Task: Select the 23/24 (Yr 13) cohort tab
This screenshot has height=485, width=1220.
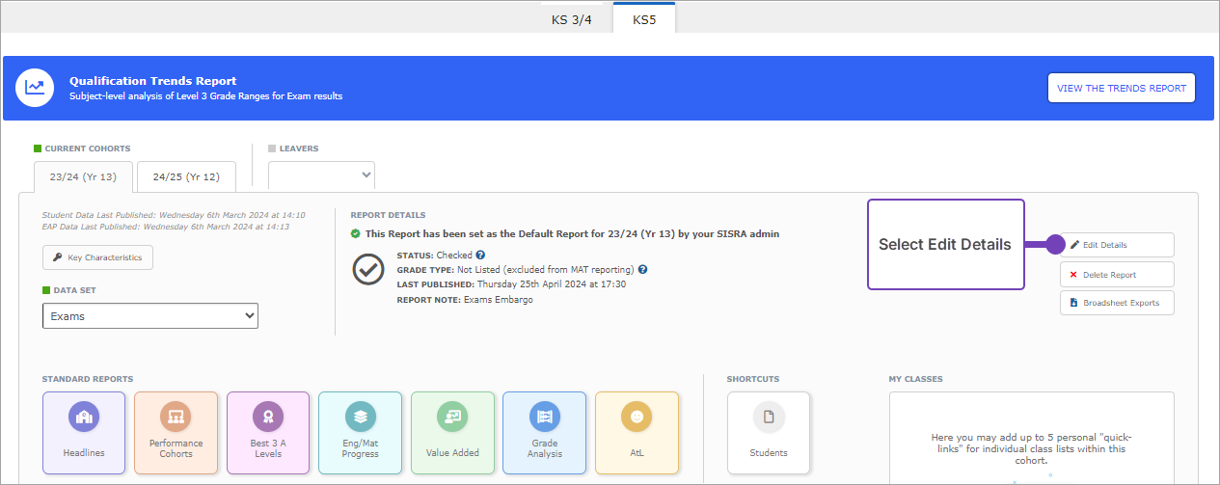Action: (x=82, y=176)
